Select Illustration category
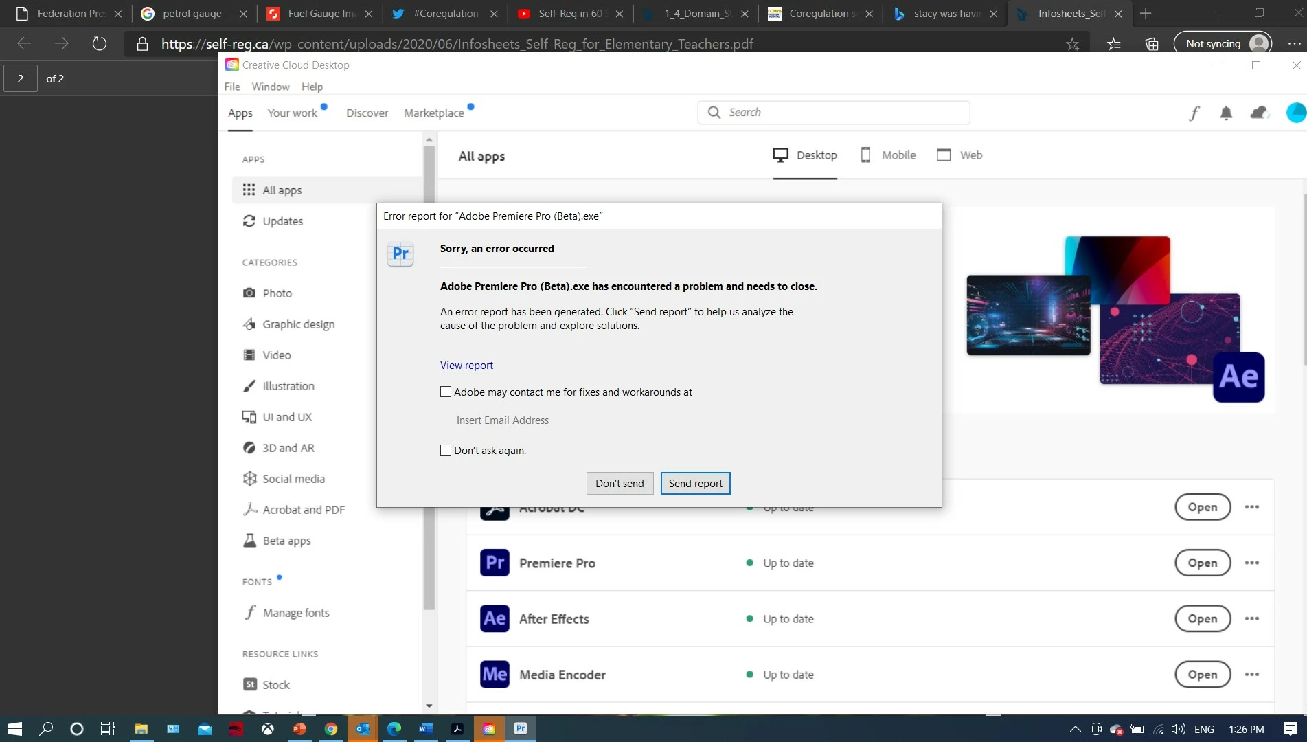Viewport: 1307px width, 742px height. click(x=288, y=386)
